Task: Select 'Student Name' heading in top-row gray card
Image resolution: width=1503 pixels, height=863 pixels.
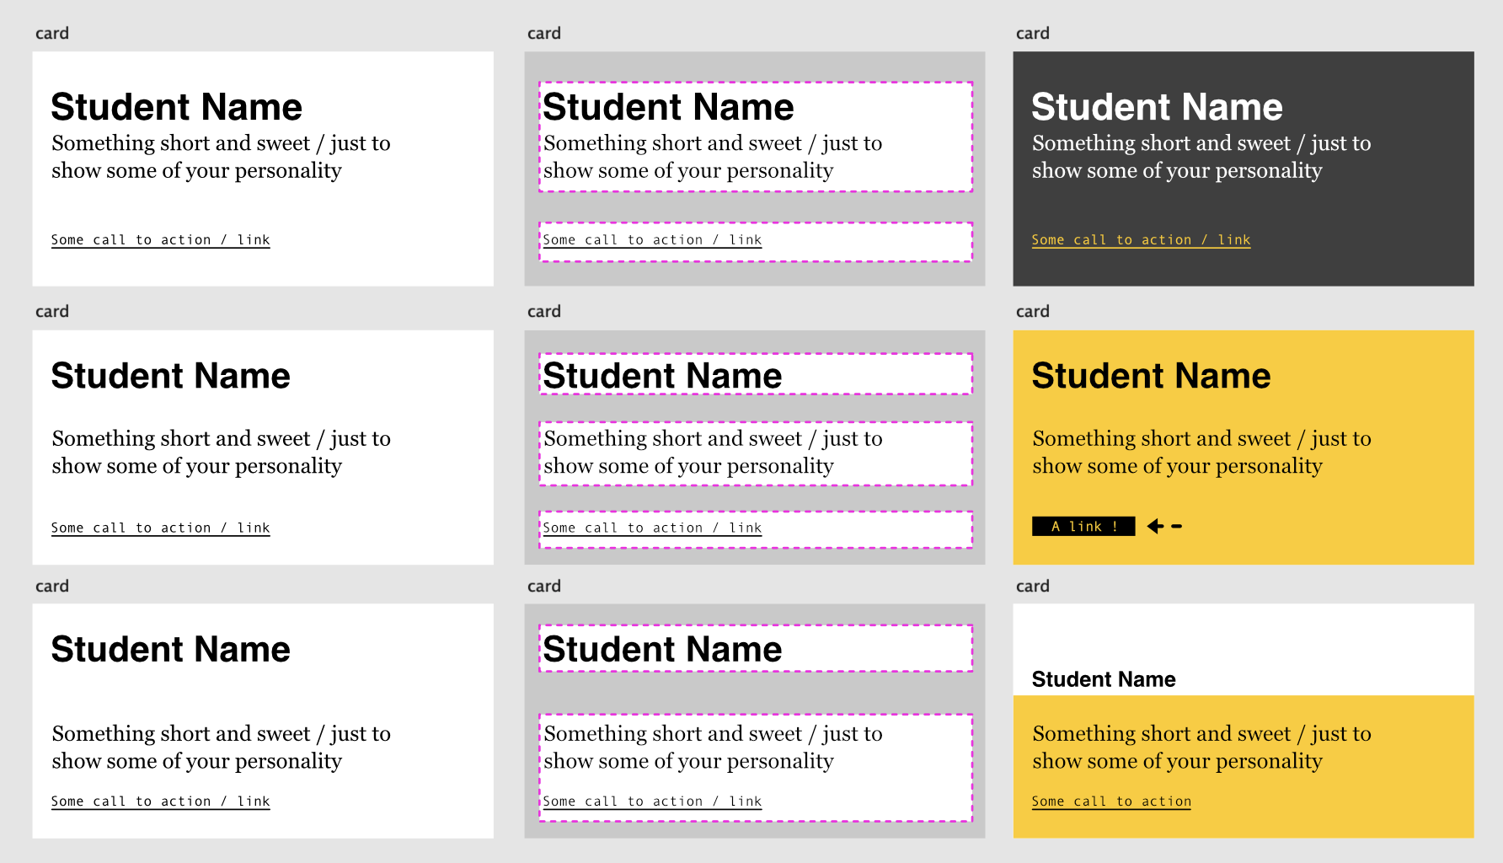Action: click(668, 107)
